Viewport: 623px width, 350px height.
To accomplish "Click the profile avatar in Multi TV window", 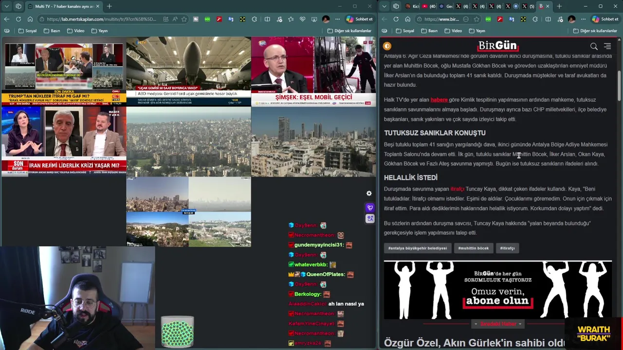I will pyautogui.click(x=326, y=19).
